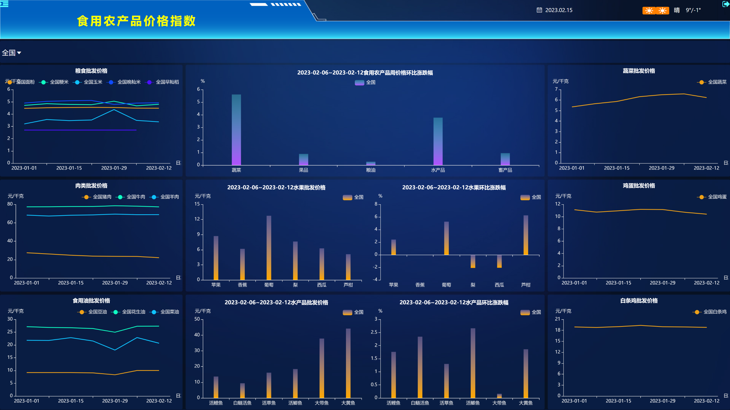
Task: Click the 粮油 bar in weekly change chart
Action: point(371,164)
